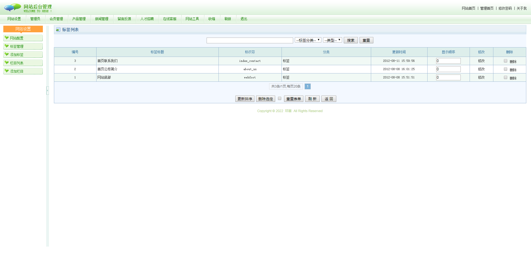Click the page 1 pagination button
Image resolution: width=531 pixels, height=259 pixels.
click(x=308, y=86)
